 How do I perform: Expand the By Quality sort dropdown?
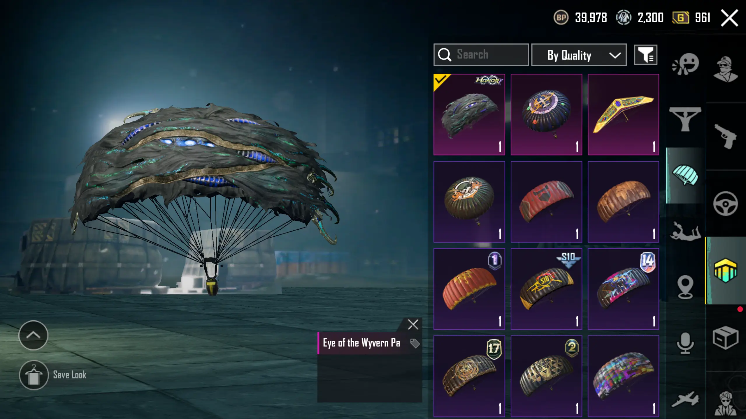pos(579,55)
